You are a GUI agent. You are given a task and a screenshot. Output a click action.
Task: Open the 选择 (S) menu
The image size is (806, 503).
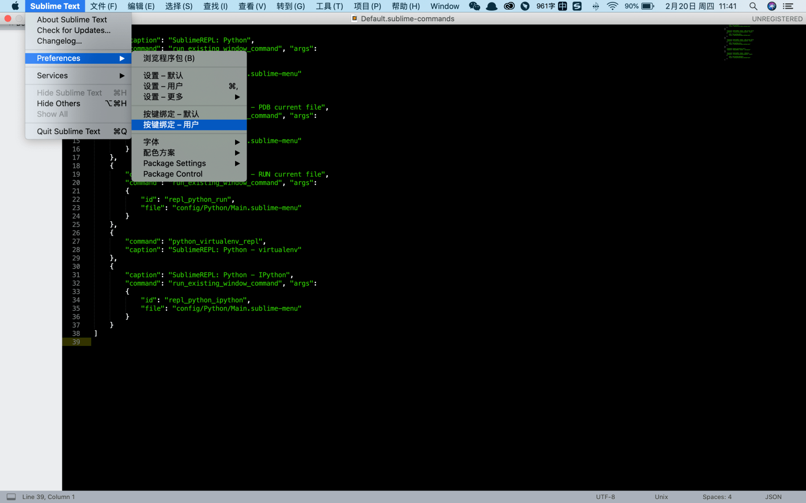click(179, 6)
